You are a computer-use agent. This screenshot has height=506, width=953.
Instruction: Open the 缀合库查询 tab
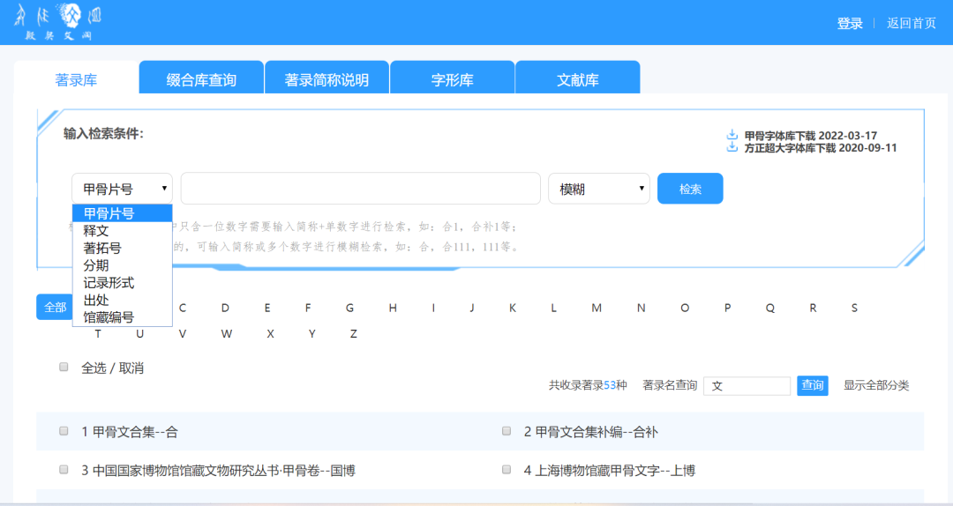201,79
